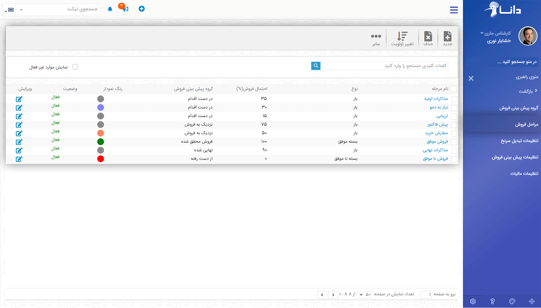Screen dimensions: 541x308
Task: Open the پیش فاکتور stage link
Action: click(437, 124)
